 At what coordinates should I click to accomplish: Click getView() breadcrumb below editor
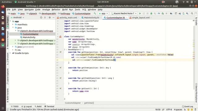89,103
